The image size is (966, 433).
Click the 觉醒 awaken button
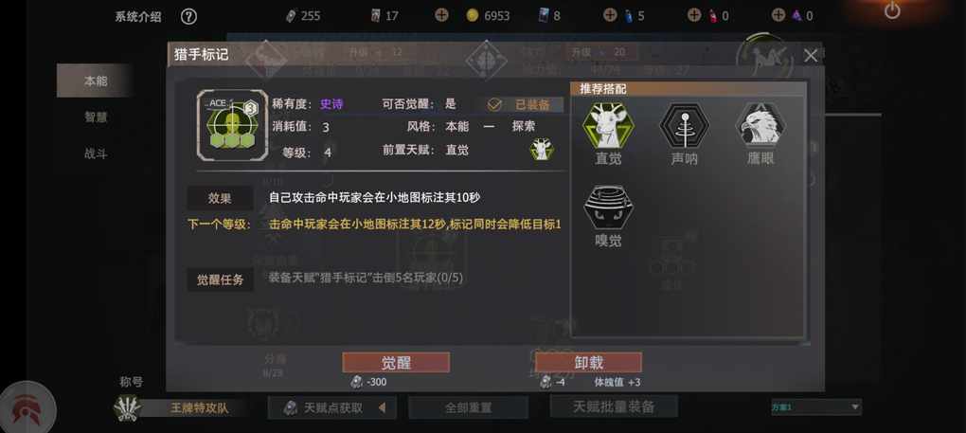396,362
